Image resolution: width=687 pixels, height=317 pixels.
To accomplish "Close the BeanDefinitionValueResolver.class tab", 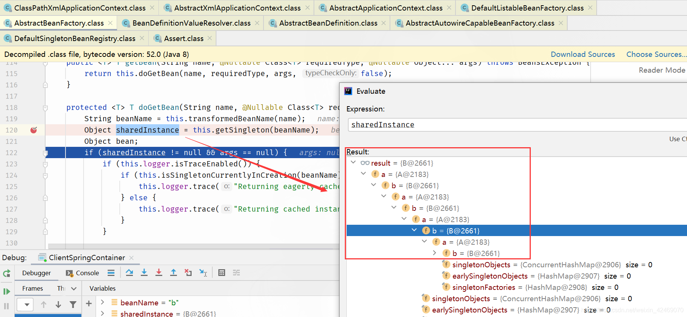I will click(x=257, y=23).
